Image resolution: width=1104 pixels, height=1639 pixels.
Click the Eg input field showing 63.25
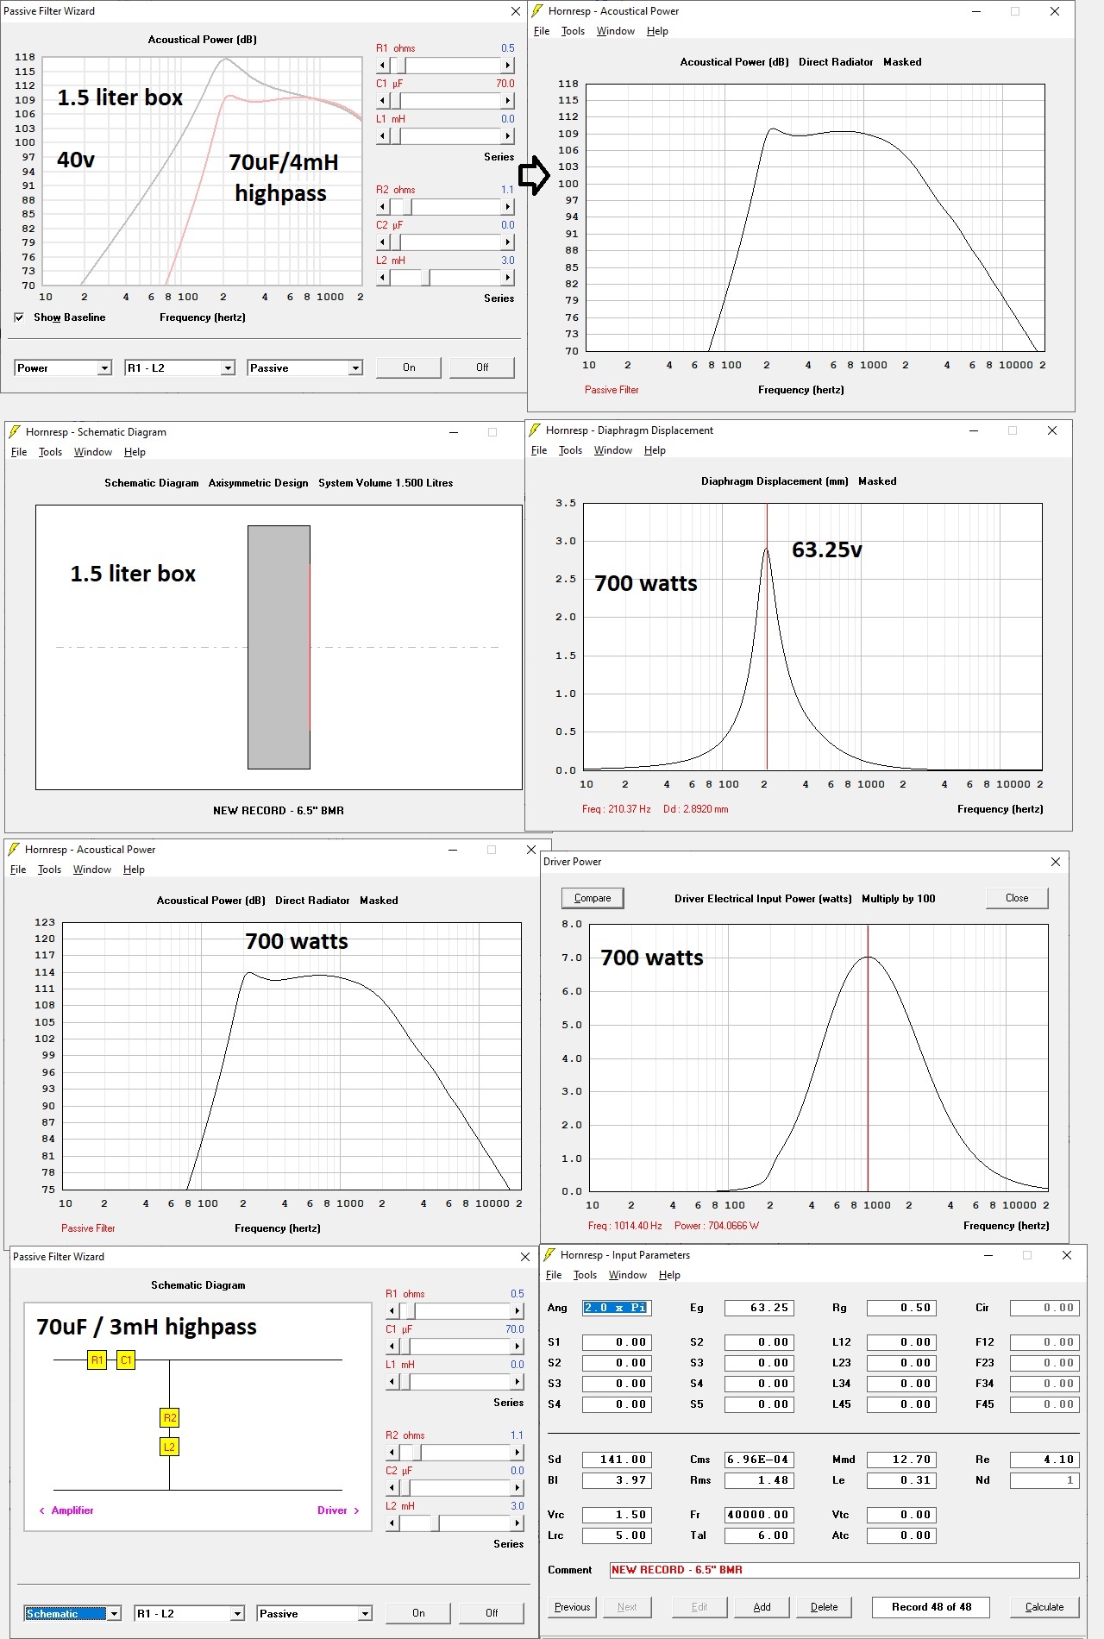(760, 1308)
